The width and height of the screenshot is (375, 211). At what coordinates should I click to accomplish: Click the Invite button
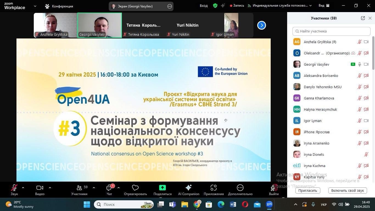tap(308, 190)
